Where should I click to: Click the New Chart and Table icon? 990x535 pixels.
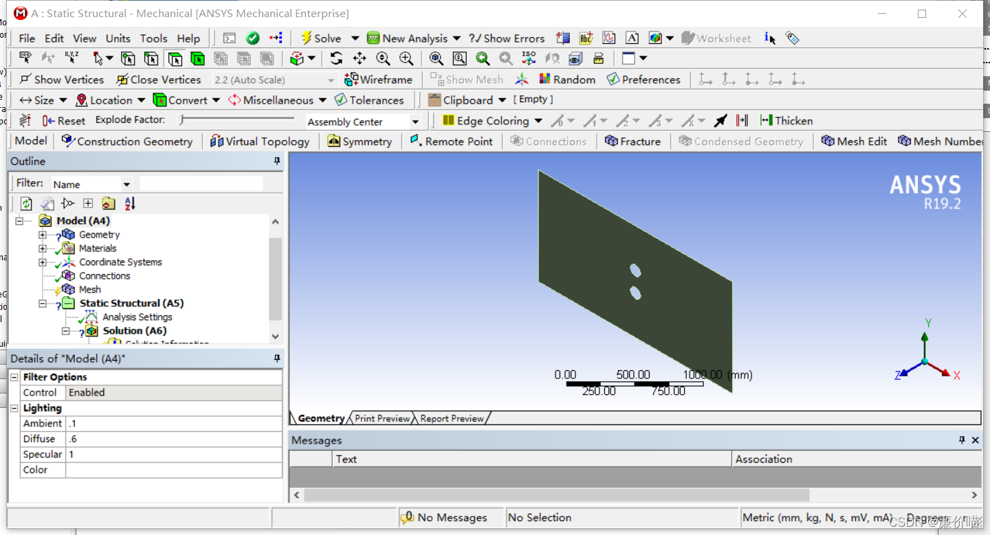point(609,38)
